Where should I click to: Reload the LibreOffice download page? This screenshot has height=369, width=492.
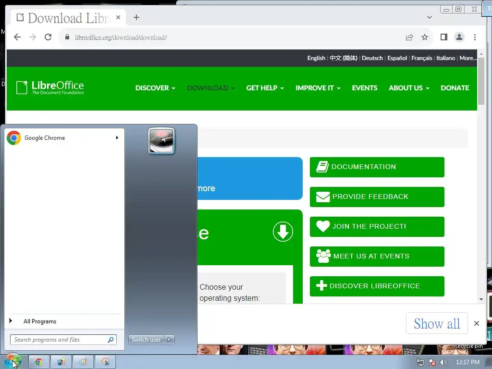point(48,37)
